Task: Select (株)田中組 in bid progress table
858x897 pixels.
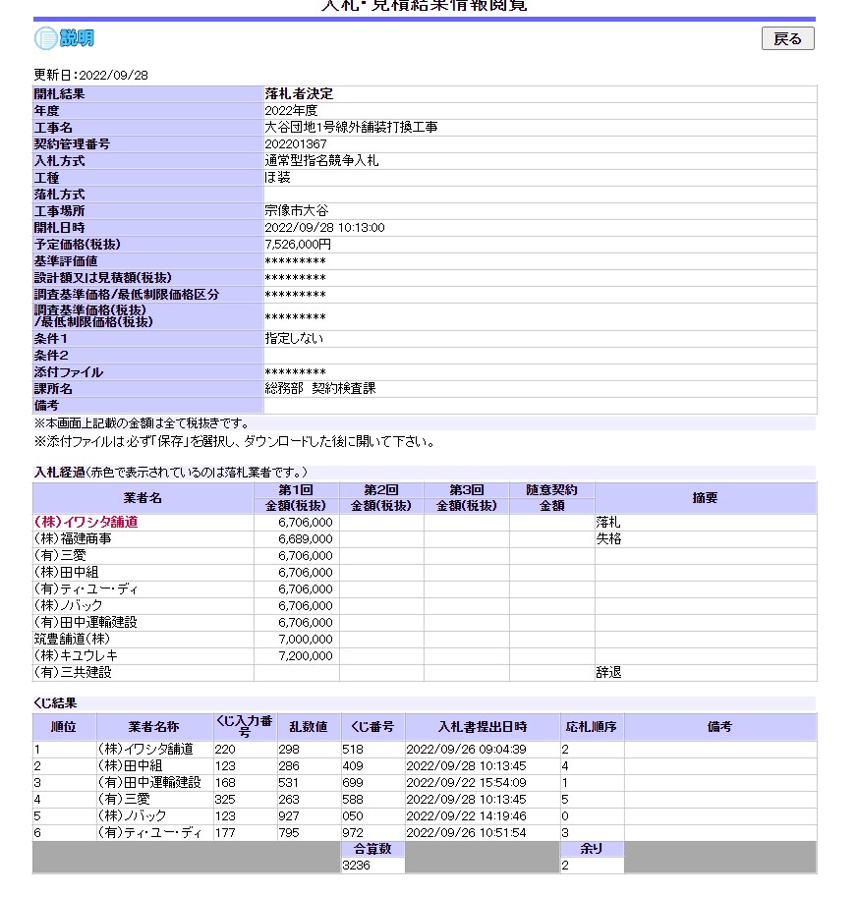Action: 67,572
